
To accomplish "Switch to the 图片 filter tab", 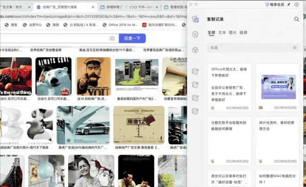I will point(233,32).
